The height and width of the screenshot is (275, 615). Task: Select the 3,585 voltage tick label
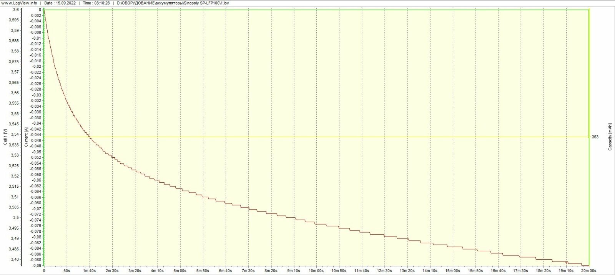point(14,41)
